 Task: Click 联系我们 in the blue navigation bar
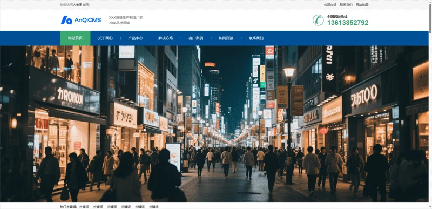pos(256,38)
